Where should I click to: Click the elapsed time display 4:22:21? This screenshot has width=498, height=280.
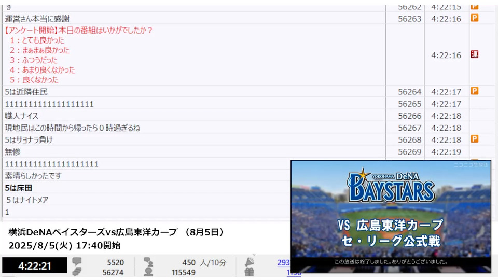(x=35, y=265)
